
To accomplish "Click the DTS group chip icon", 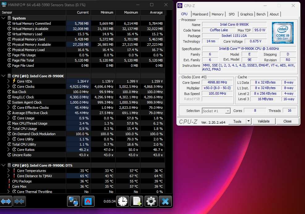I will (x=9, y=165).
